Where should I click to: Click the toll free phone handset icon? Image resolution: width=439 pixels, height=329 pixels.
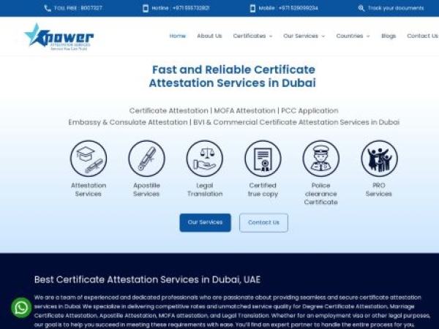coord(48,8)
